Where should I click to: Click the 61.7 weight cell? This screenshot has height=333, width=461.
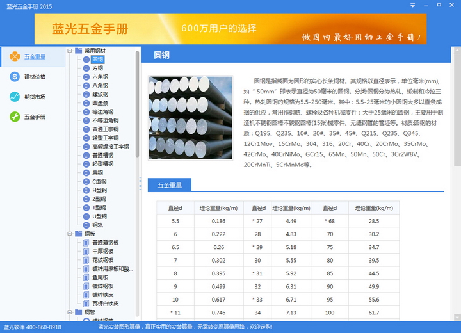coord(374,313)
